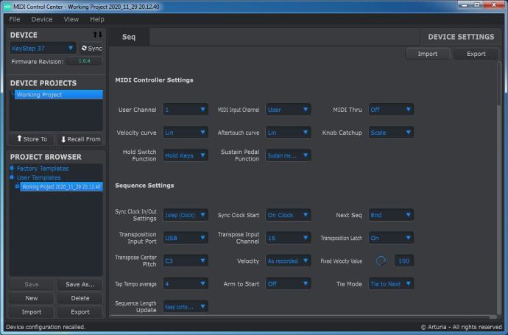
Task: Open the Transposition Latch On dropdown
Action: (391, 238)
